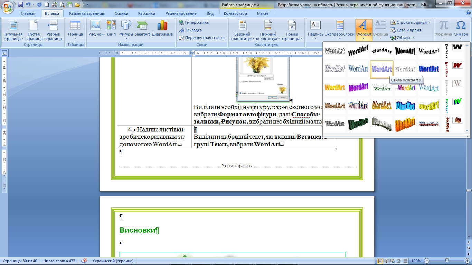This screenshot has width=472, height=265.
Task: Click the zoom in plus button
Action: pos(467,261)
